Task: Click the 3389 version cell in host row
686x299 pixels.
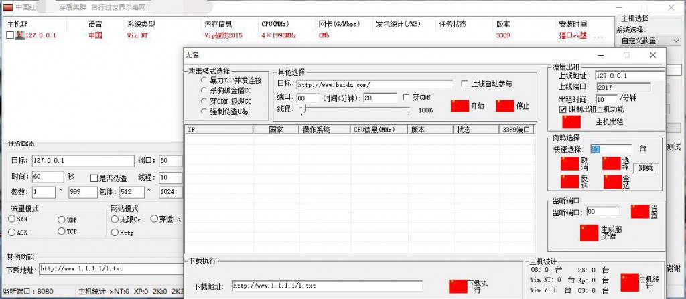Action: [503, 36]
